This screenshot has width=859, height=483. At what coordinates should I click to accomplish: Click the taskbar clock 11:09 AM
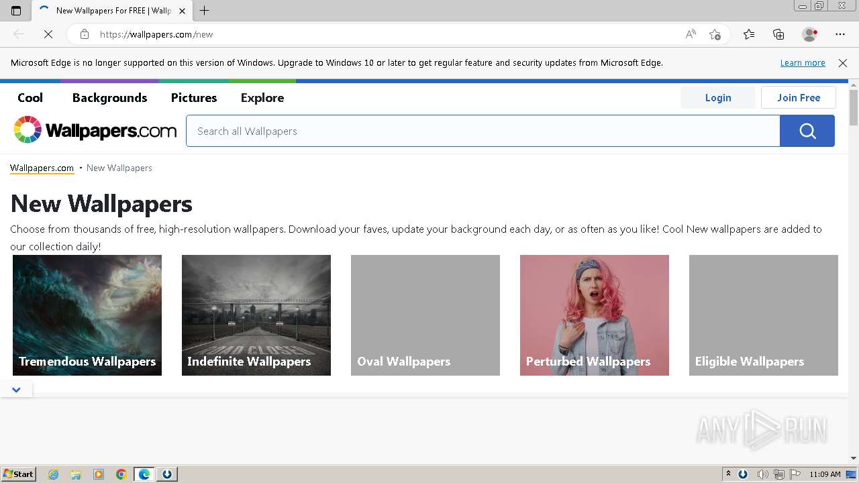[825, 474]
